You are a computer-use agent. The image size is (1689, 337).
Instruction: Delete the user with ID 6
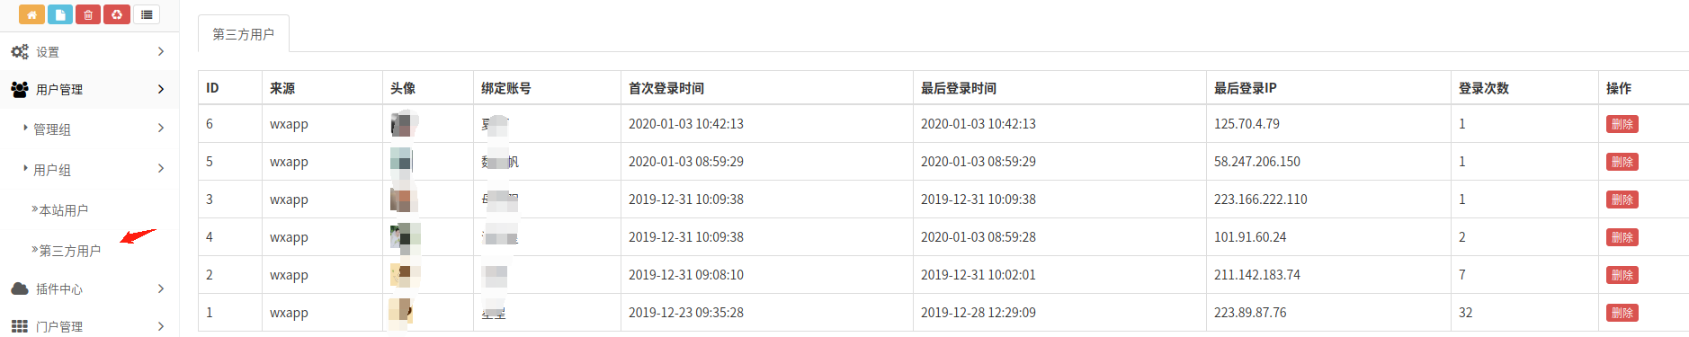pyautogui.click(x=1622, y=124)
